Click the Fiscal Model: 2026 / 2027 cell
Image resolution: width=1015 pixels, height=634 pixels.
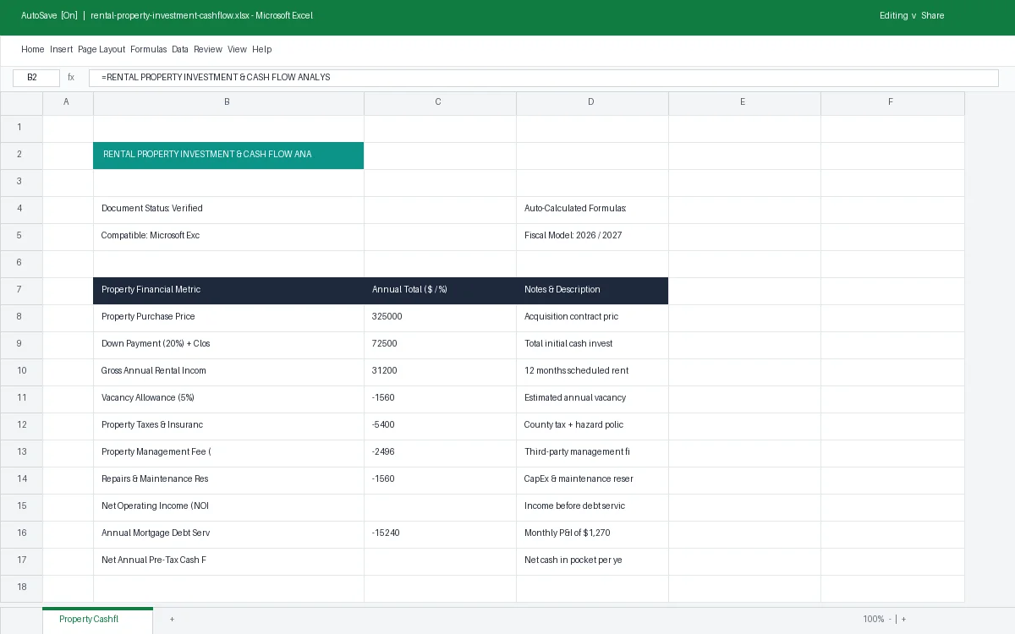tap(592, 236)
